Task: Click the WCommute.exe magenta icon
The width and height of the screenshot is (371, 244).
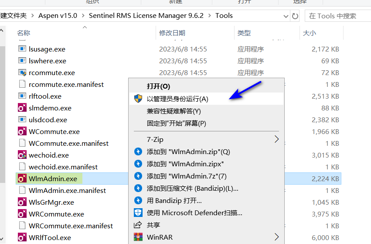Action: click(x=22, y=131)
